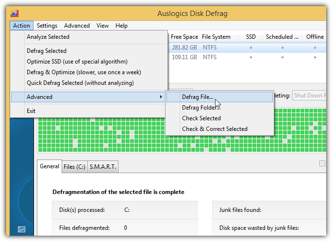This screenshot has width=332, height=241.
Task: Click the 0 value for files defragmented
Action: tap(126, 228)
